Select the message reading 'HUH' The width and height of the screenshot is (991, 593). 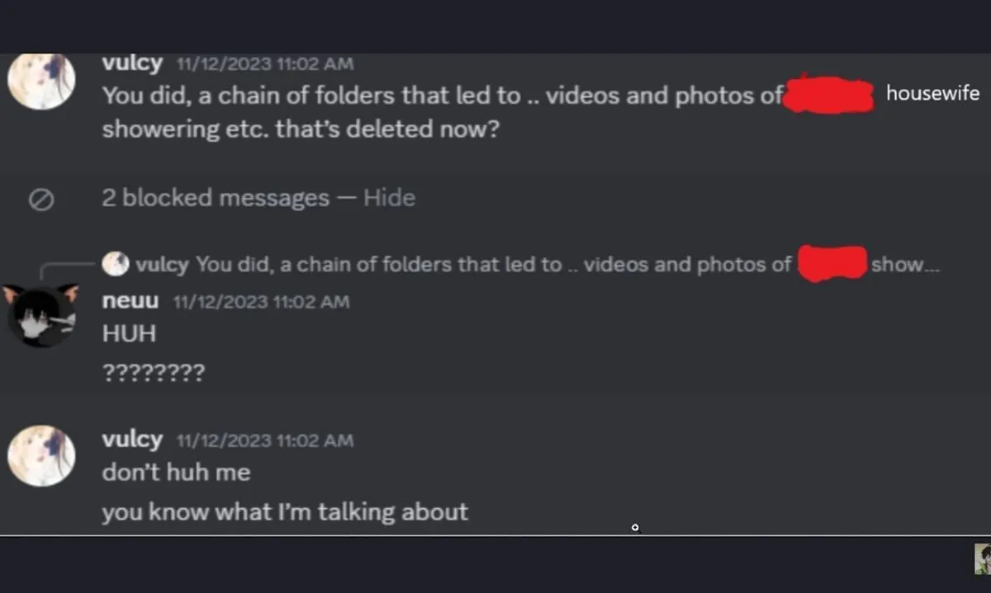point(128,333)
